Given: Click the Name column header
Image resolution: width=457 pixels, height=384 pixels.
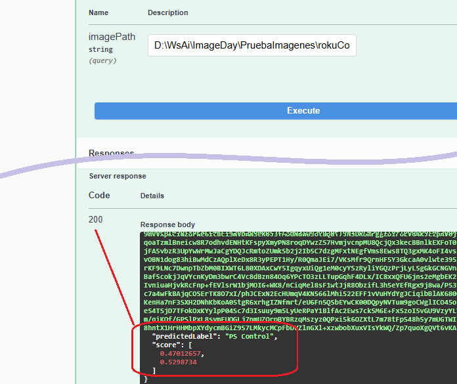Looking at the screenshot, I should 98,12.
